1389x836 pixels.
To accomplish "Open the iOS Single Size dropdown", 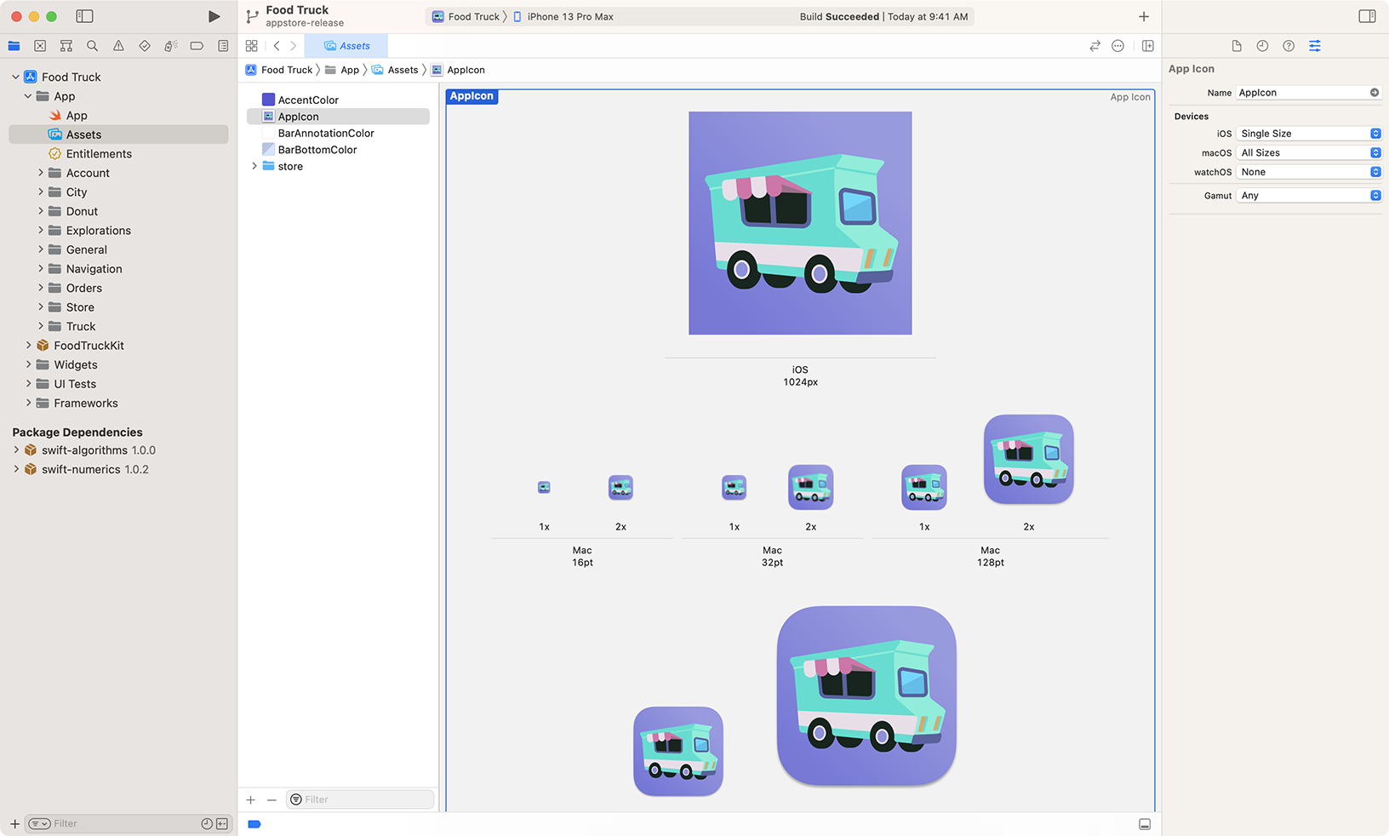I will [1308, 134].
